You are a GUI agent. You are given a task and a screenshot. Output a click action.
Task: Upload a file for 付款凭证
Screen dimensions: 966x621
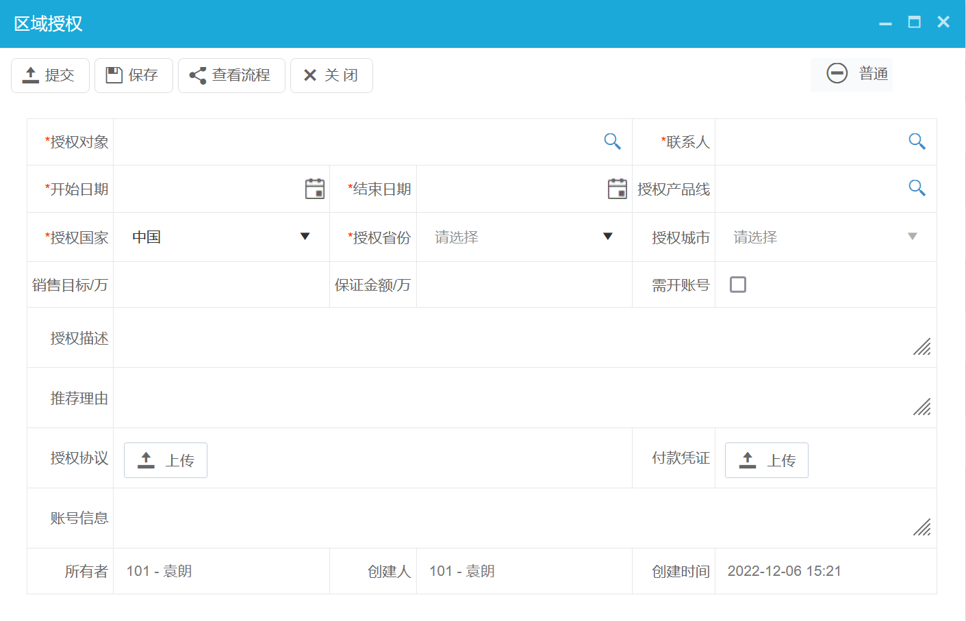[x=766, y=460]
